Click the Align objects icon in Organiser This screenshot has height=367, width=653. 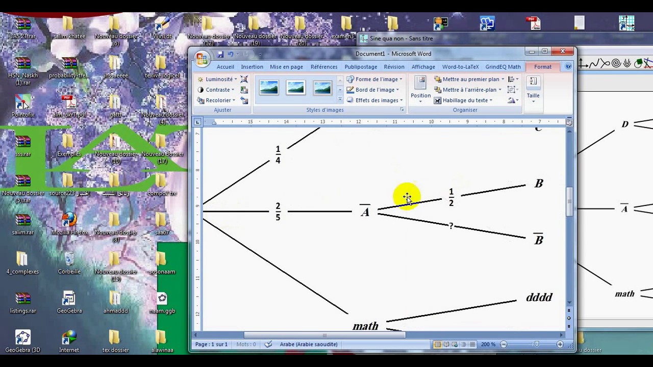pos(513,79)
